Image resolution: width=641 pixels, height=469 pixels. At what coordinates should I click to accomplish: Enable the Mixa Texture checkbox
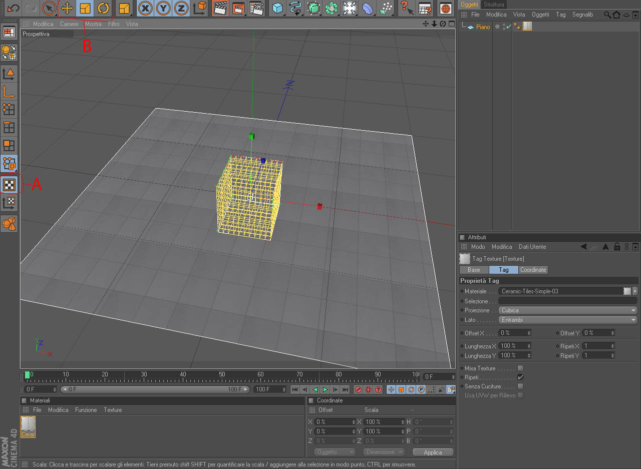pyautogui.click(x=521, y=368)
